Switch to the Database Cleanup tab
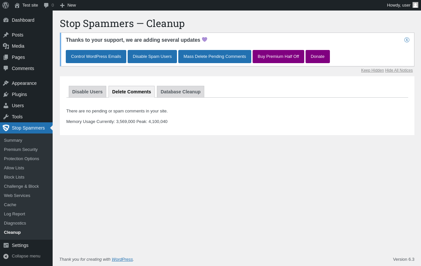 181,92
